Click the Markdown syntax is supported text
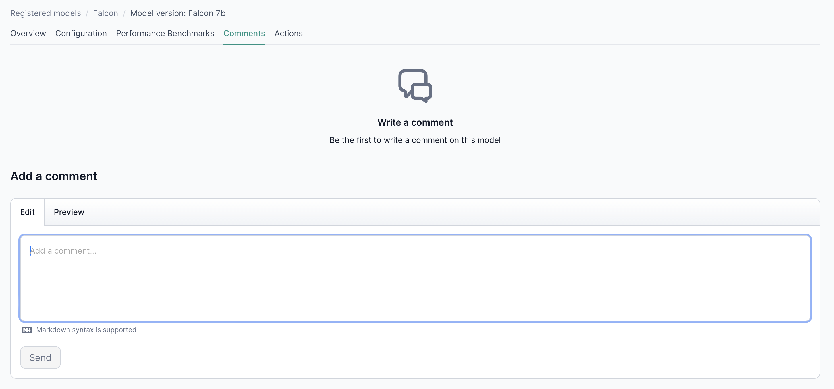 86,330
